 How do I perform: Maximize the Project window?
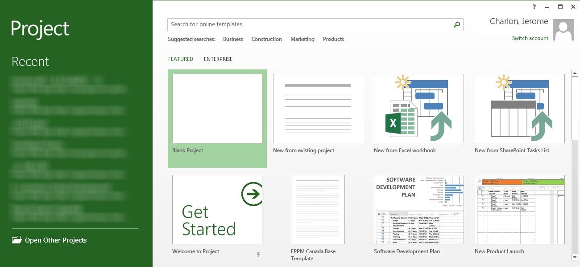point(560,7)
